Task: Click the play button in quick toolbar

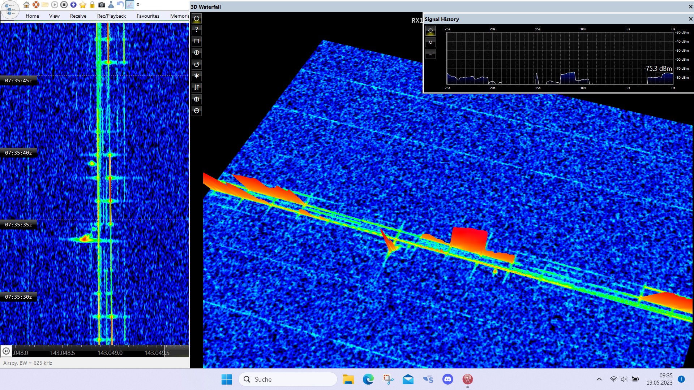Action: tap(55, 5)
